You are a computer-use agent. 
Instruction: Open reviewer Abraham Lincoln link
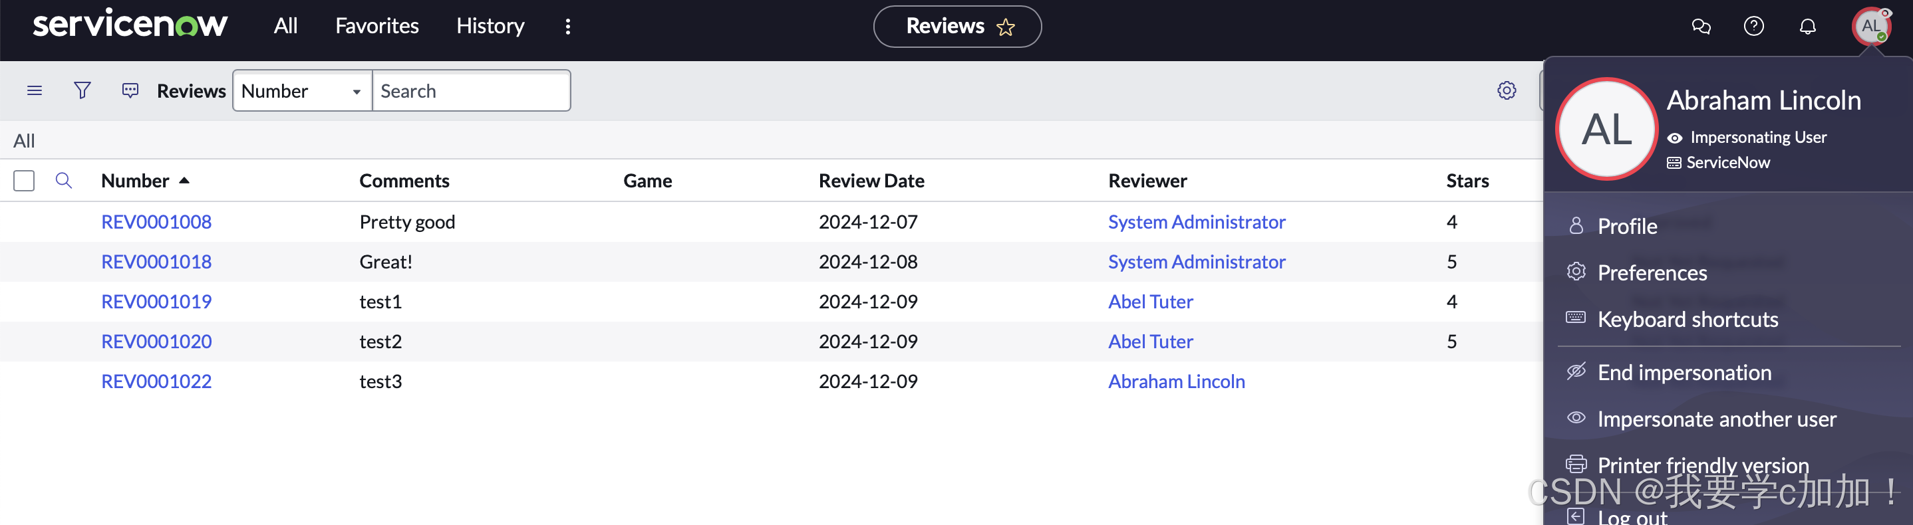(x=1176, y=381)
